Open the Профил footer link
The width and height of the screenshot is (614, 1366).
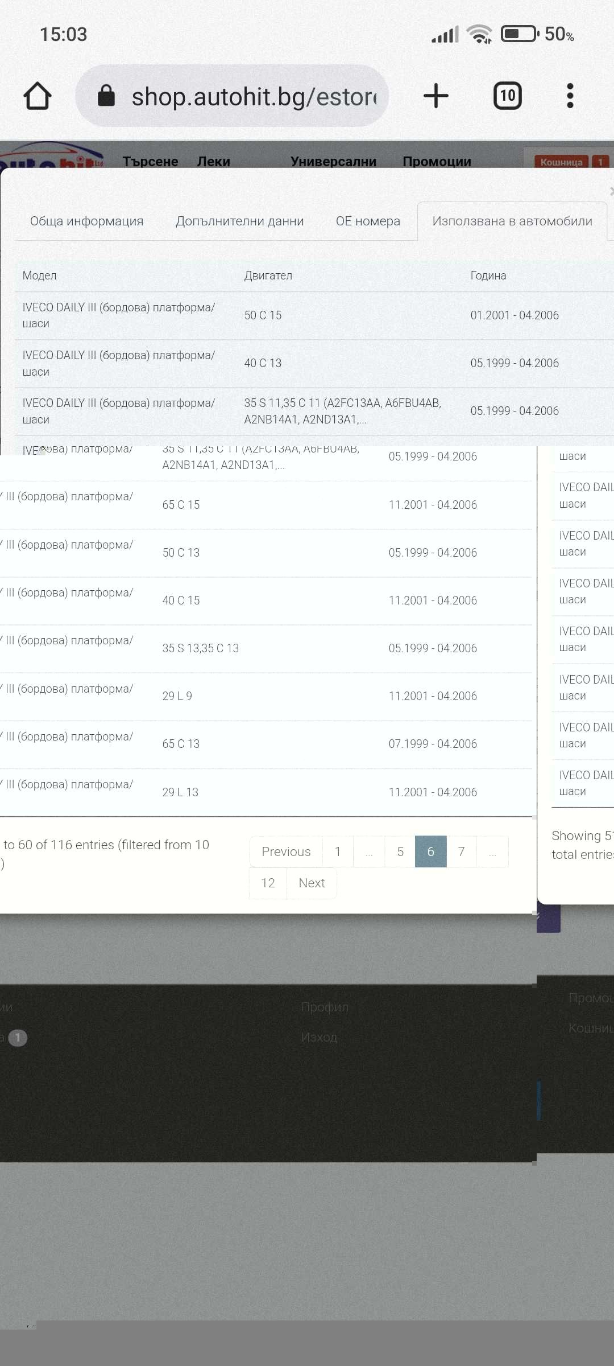click(x=325, y=1007)
